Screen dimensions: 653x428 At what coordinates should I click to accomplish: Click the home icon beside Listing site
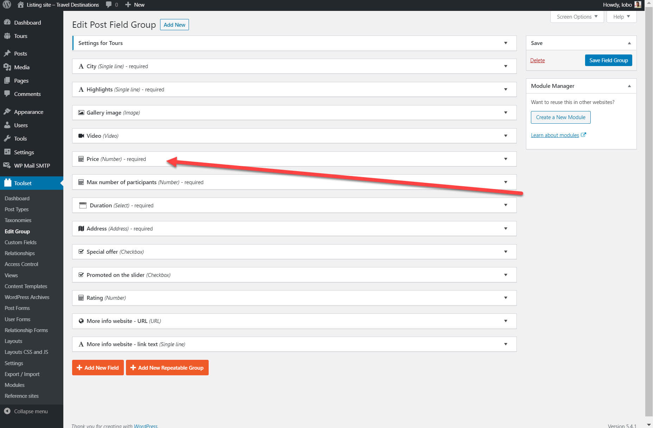[x=21, y=5]
